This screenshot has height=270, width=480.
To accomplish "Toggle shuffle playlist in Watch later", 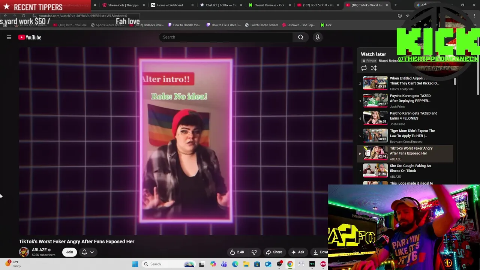I will (374, 68).
